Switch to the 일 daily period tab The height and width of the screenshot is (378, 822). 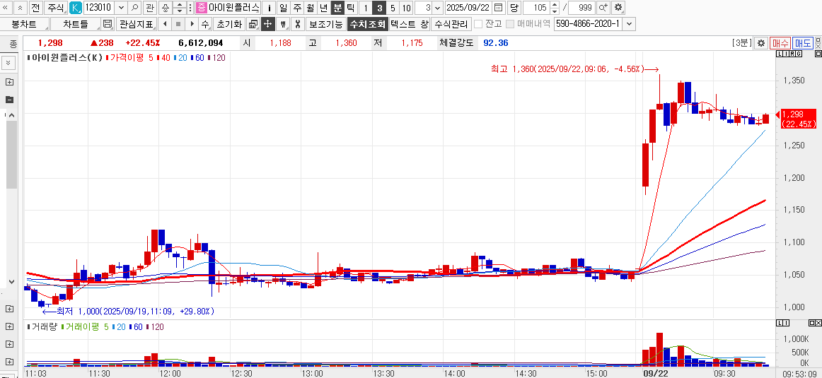click(283, 8)
